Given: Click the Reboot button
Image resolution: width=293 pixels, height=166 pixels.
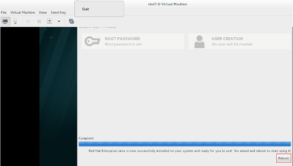Looking at the screenshot, I should coord(283,158).
